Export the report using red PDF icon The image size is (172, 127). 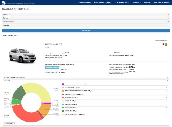pyautogui.click(x=163, y=44)
